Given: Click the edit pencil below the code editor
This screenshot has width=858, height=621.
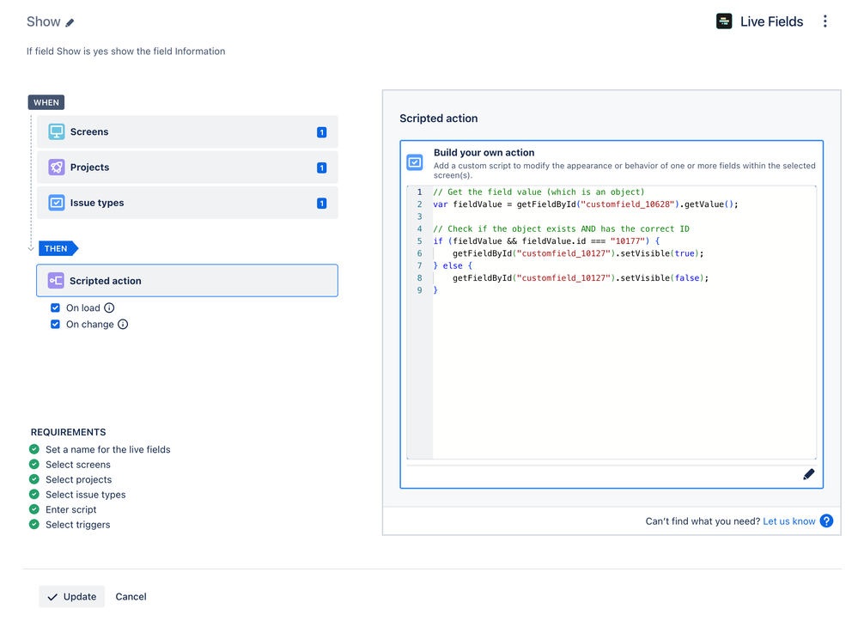Looking at the screenshot, I should point(808,474).
